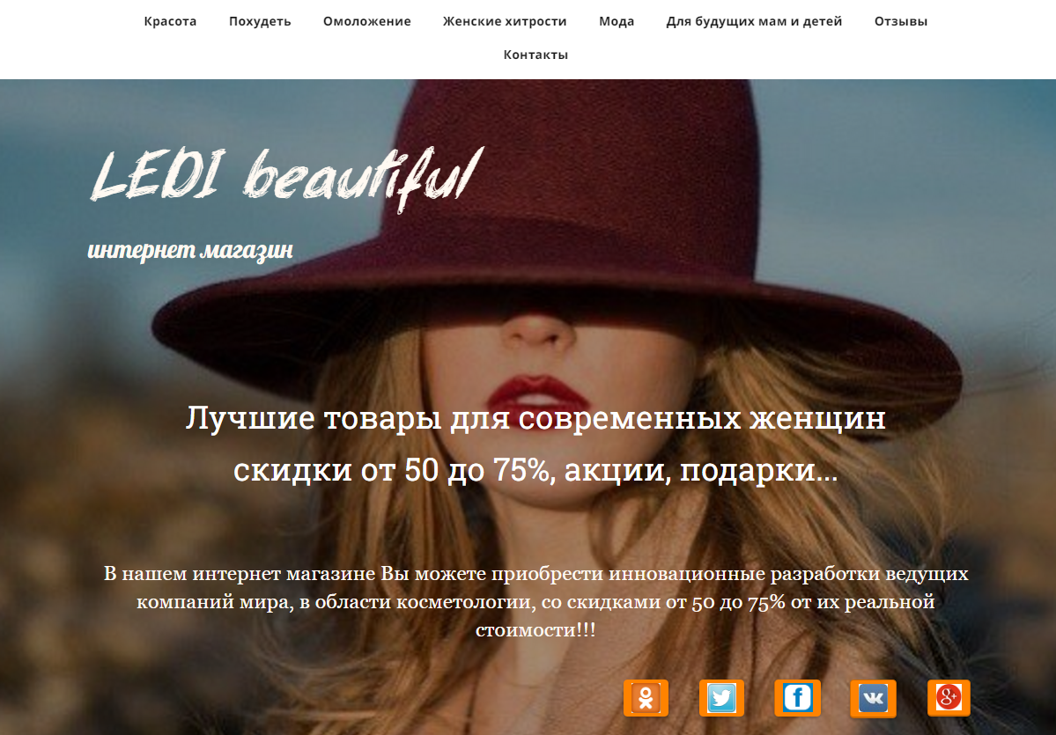Go to the Омоложение section
The image size is (1056, 735).
pos(367,21)
